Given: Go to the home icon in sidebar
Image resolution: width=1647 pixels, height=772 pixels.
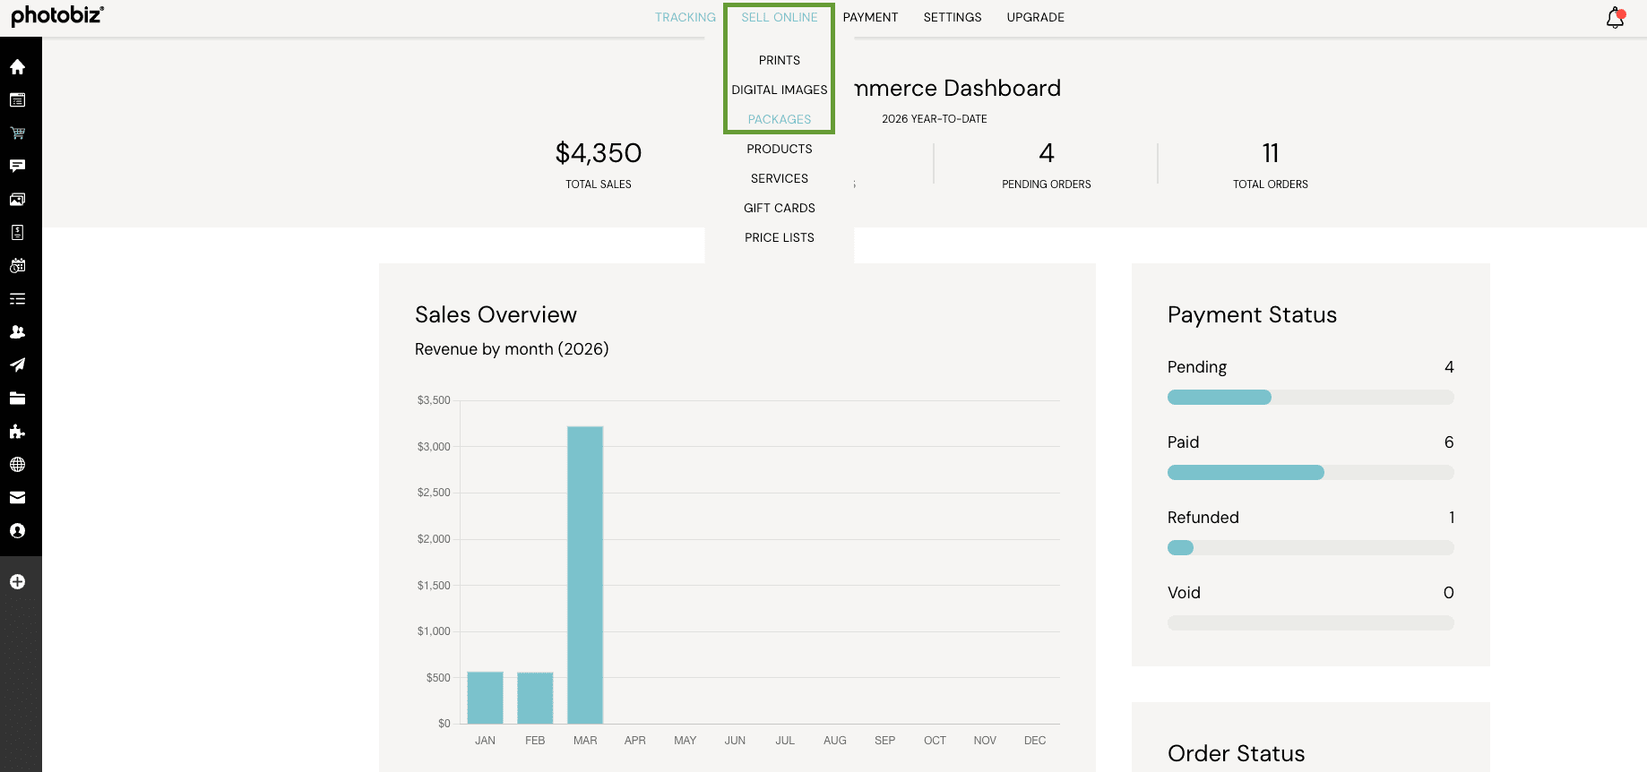Looking at the screenshot, I should [x=17, y=66].
